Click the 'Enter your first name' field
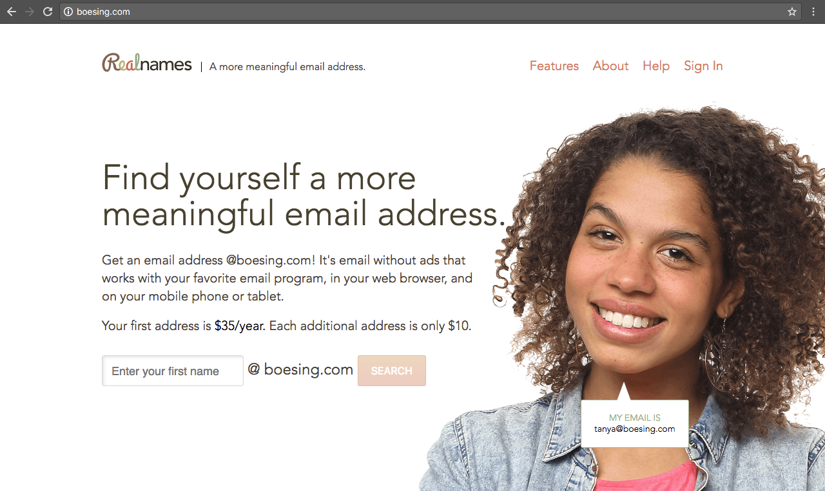 tap(173, 371)
